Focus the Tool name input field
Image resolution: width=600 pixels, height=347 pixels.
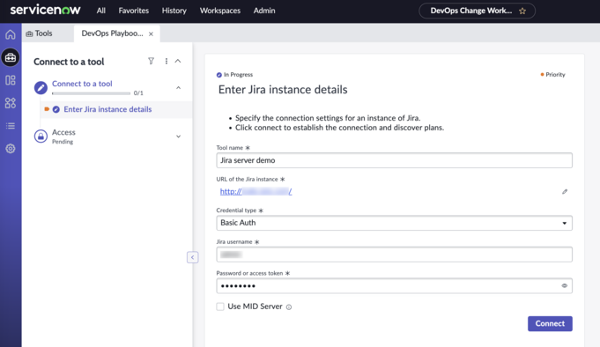click(394, 160)
